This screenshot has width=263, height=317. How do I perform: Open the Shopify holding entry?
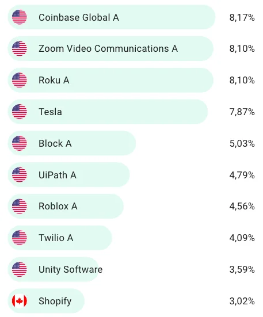[46, 301]
